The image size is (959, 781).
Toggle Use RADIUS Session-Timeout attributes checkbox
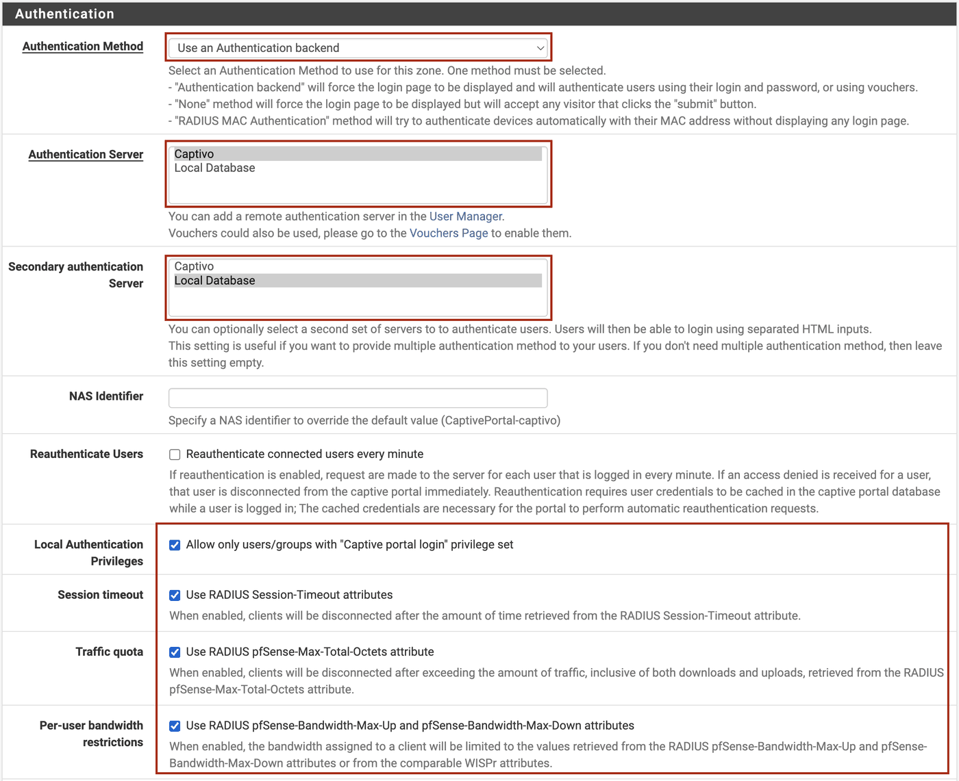point(175,596)
